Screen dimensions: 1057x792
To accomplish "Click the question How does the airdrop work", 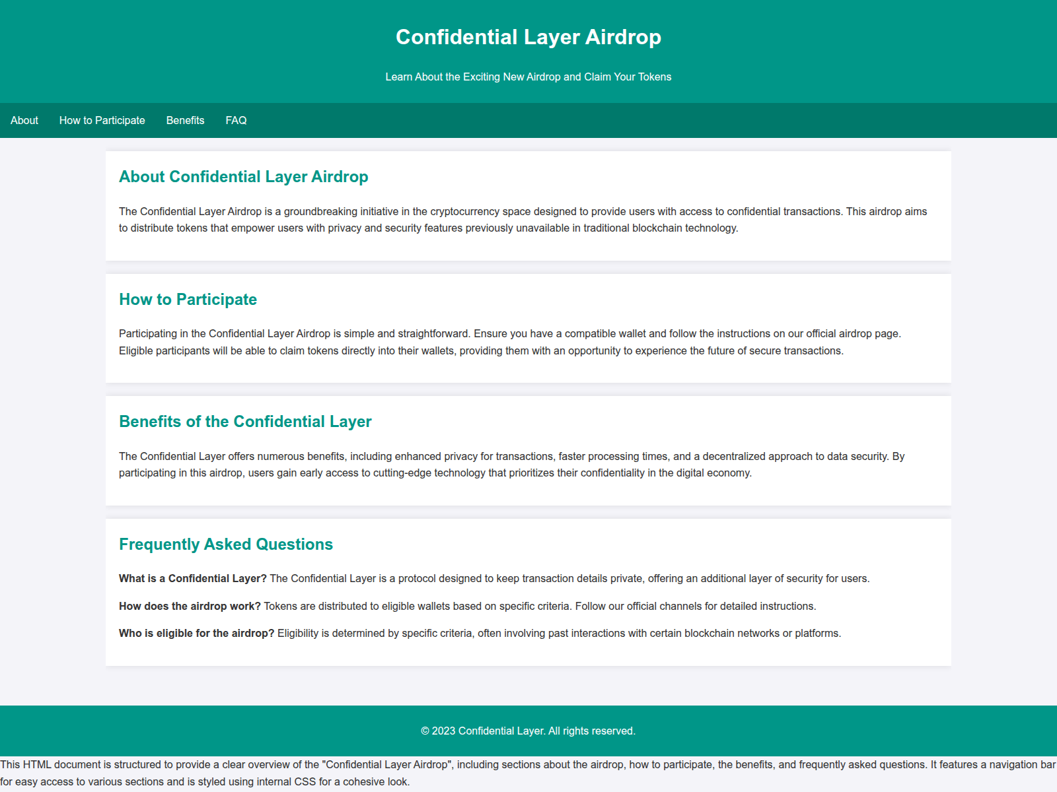I will [190, 605].
